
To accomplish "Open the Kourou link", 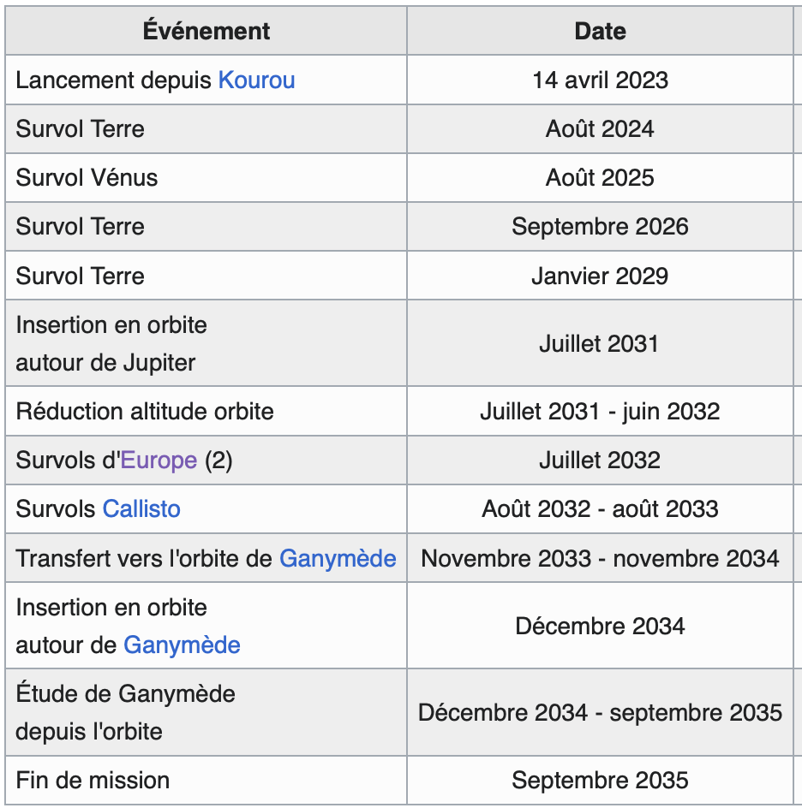I will tap(256, 80).
